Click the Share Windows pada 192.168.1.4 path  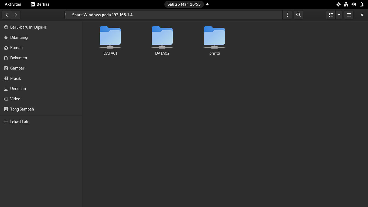[102, 15]
